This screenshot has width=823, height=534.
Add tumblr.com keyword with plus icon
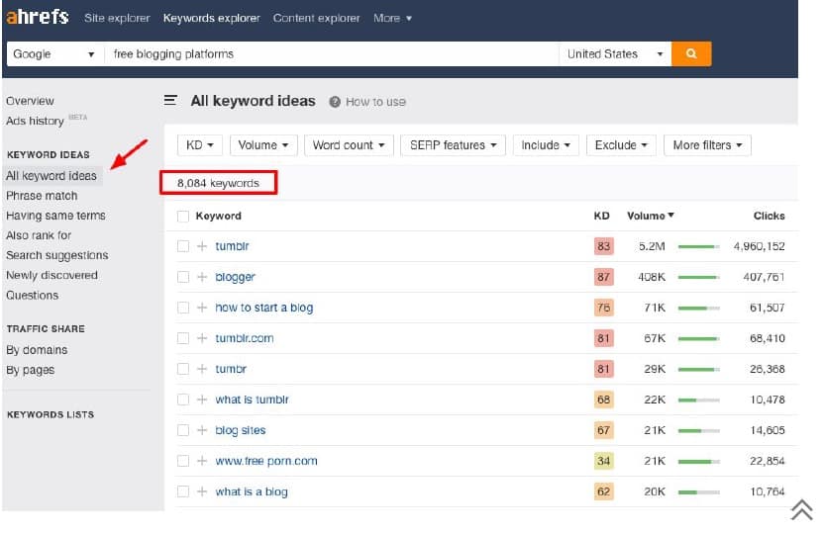(202, 338)
